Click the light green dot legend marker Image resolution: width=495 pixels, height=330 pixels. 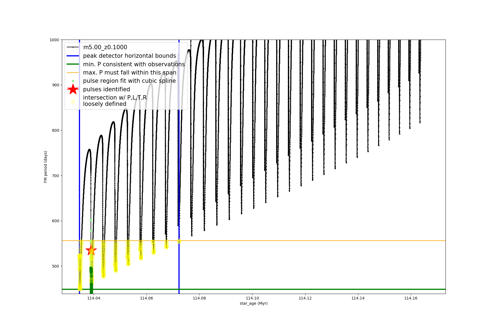tap(73, 81)
